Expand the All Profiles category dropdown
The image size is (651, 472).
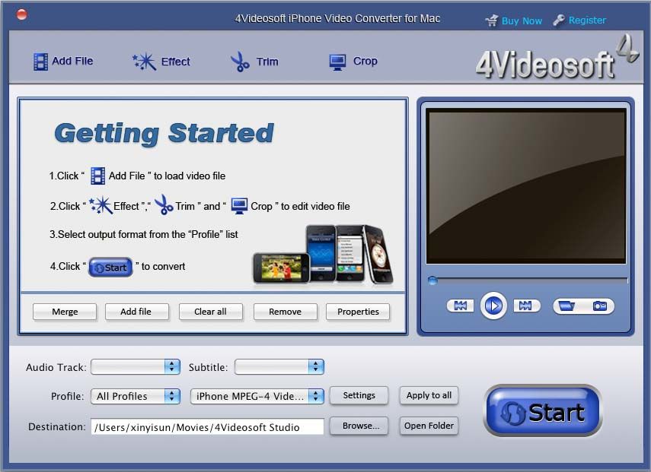136,396
